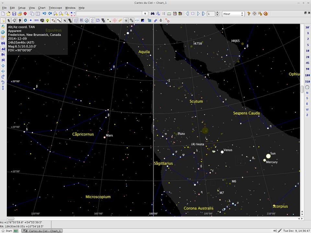Image resolution: width=311 pixels, height=233 pixels.
Task: Increase the time step spinner value
Action: coord(218,13)
